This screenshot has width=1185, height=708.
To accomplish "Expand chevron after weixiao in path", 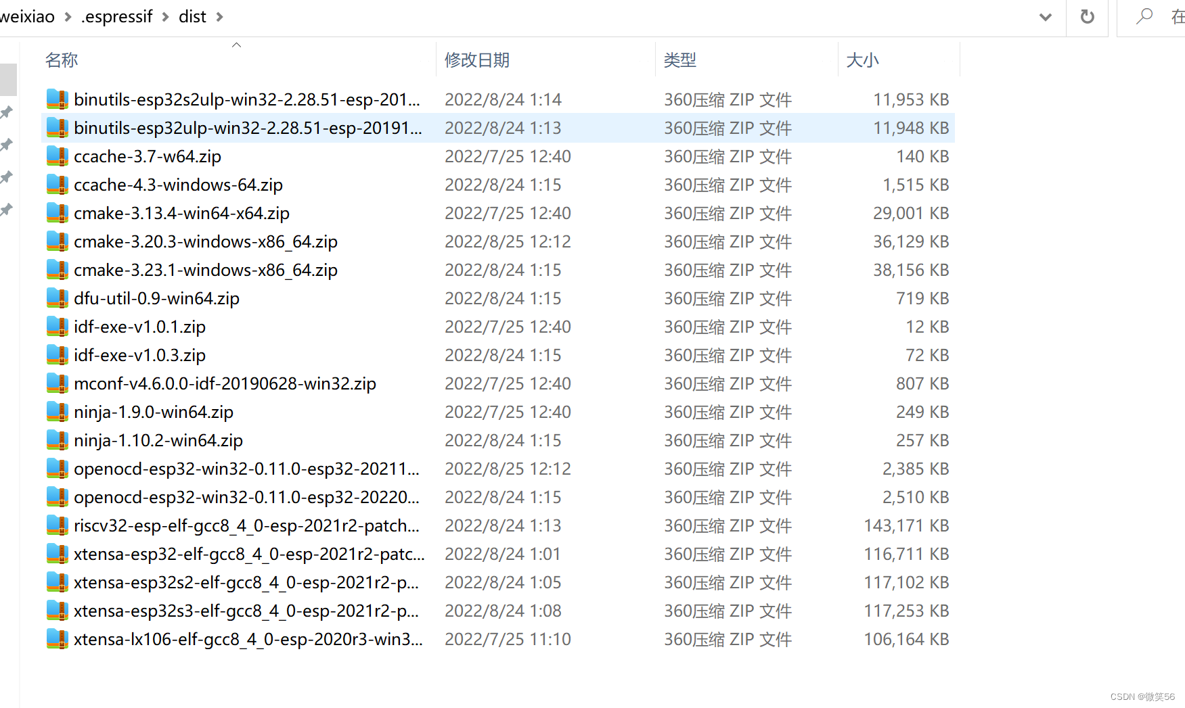I will click(x=68, y=17).
